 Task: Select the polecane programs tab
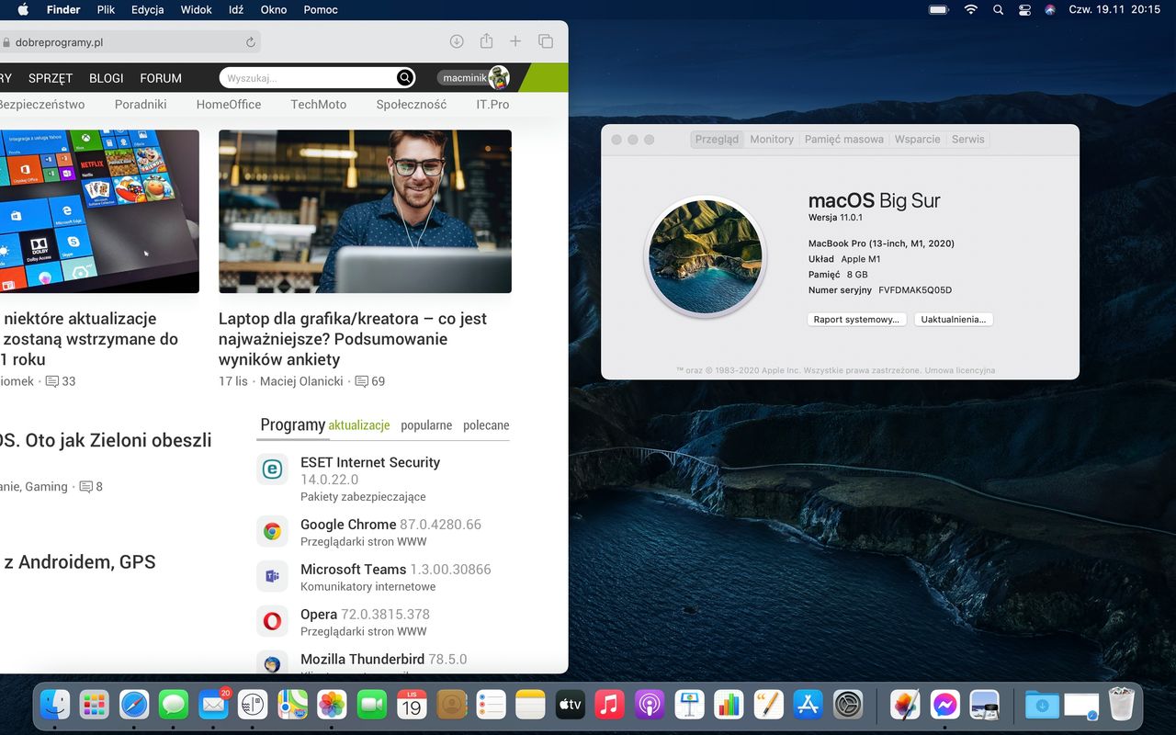tap(486, 425)
